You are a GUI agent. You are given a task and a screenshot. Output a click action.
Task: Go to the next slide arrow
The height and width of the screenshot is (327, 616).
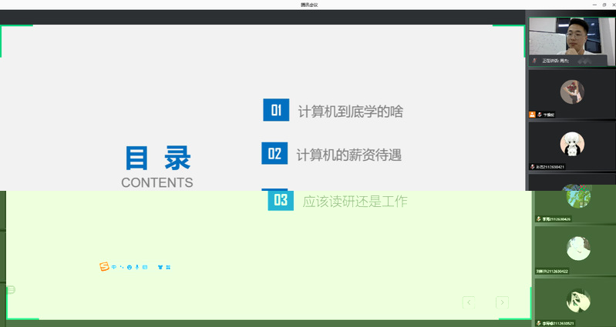click(502, 302)
